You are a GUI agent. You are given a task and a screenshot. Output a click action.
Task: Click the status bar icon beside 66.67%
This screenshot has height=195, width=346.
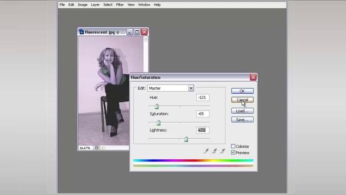[x=96, y=148]
